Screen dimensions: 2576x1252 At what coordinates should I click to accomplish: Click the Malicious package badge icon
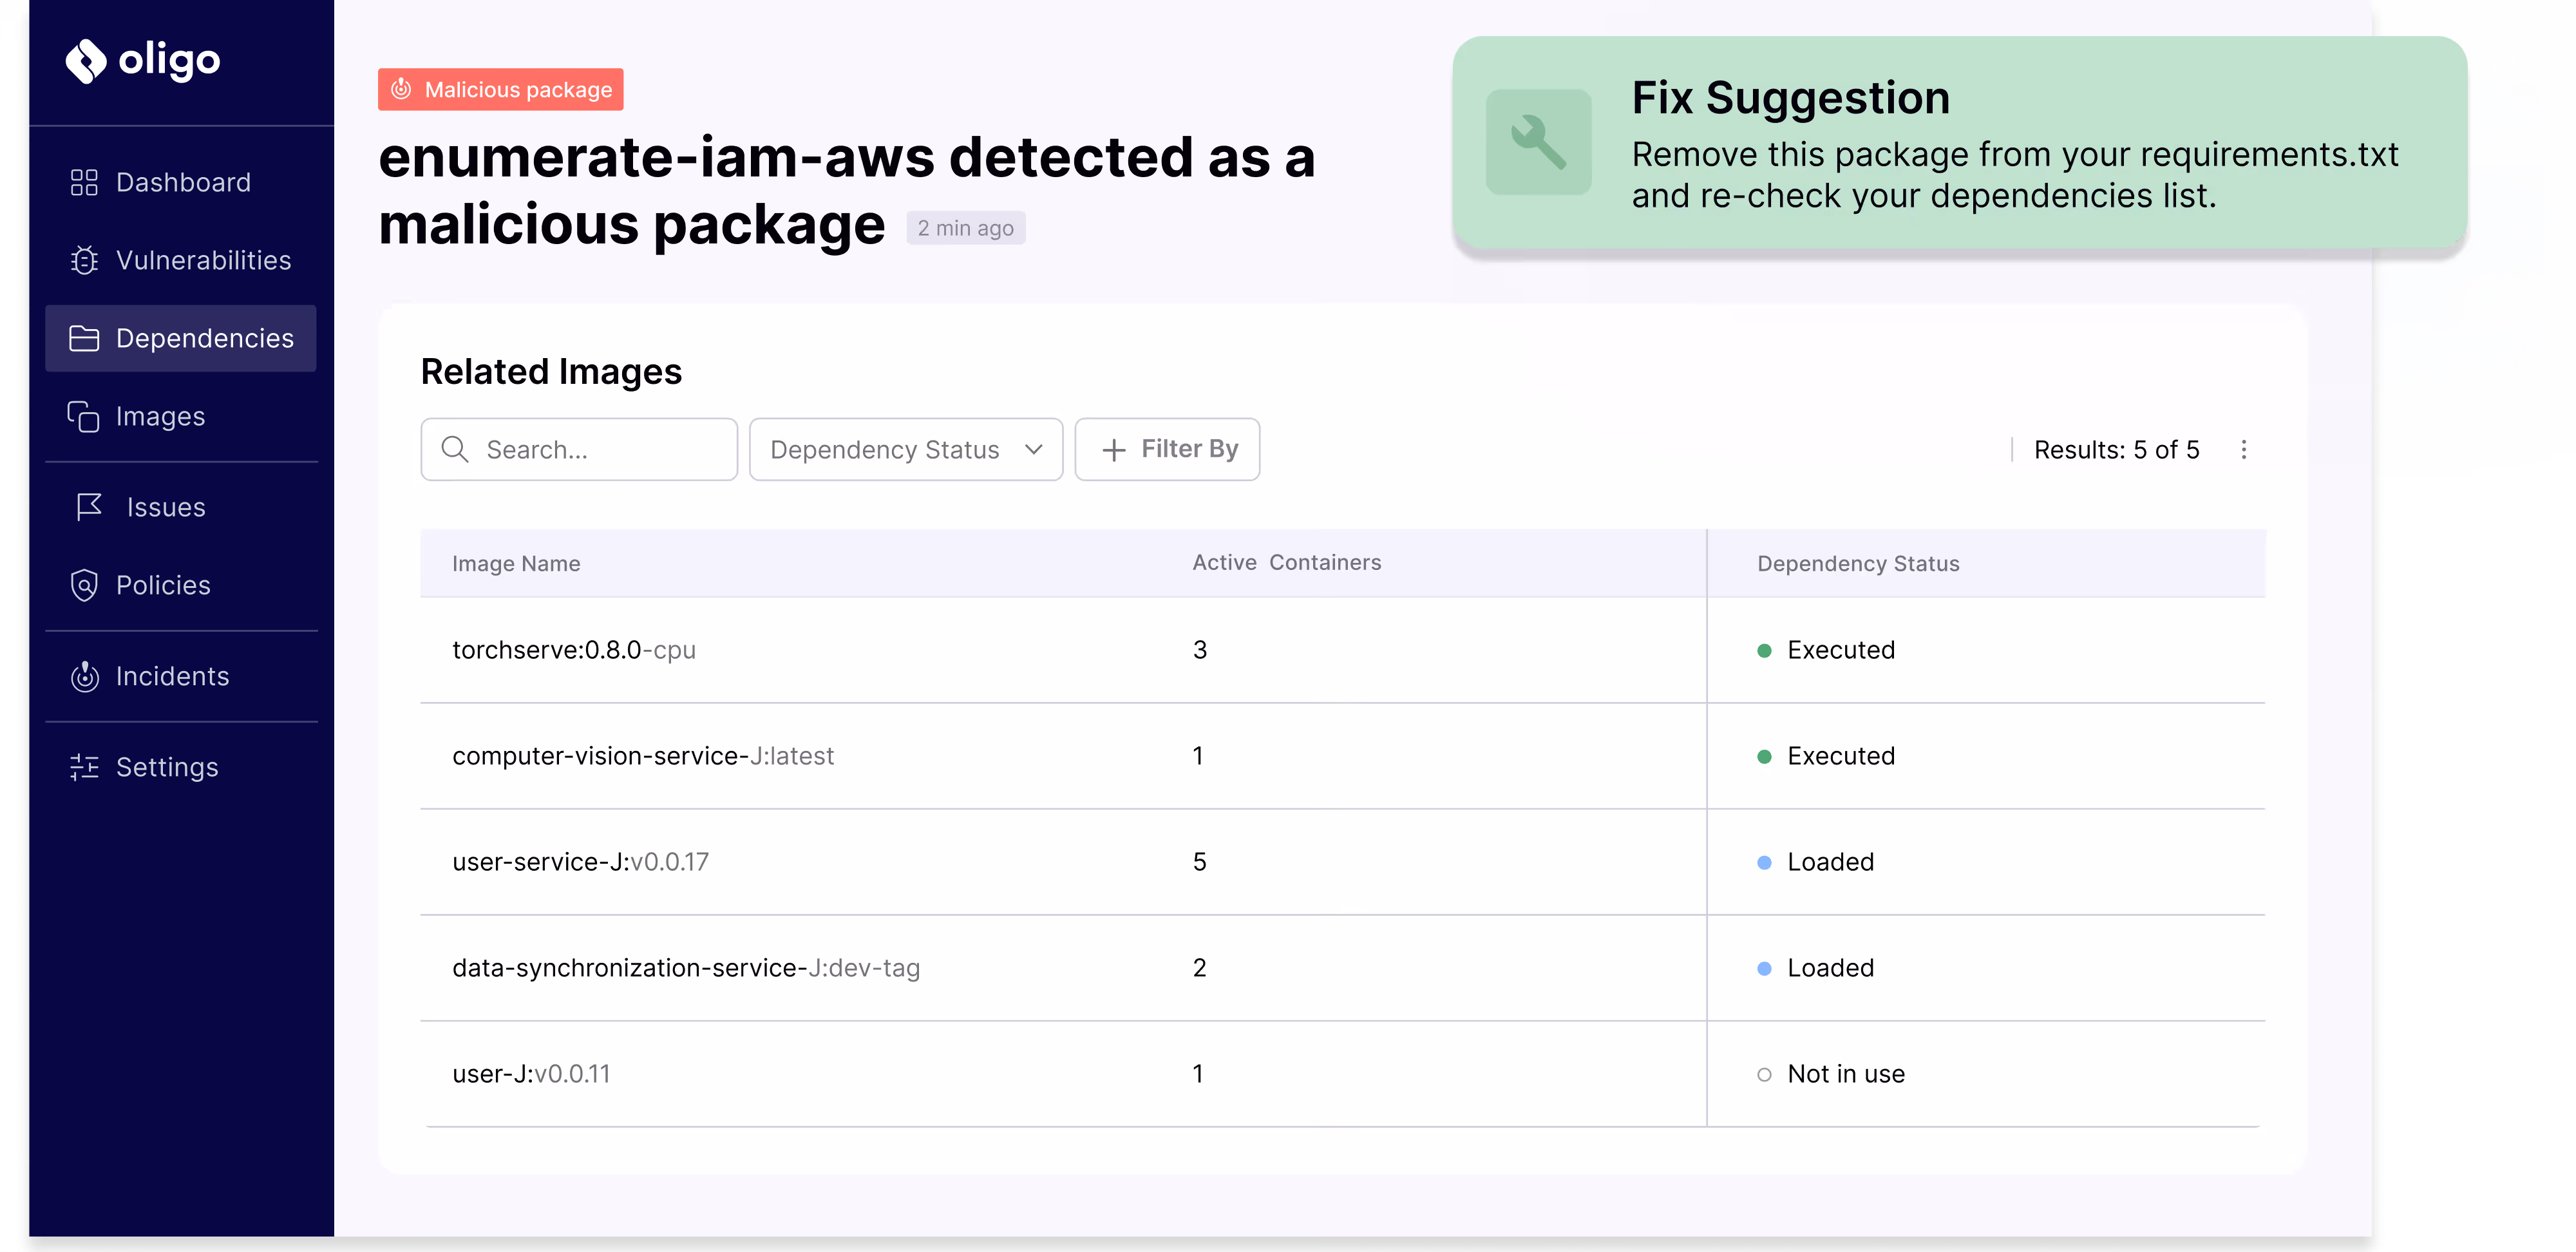[401, 89]
